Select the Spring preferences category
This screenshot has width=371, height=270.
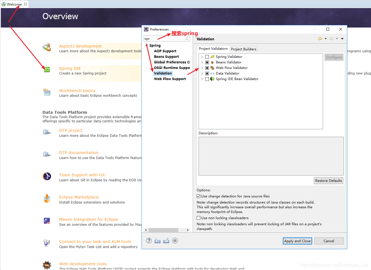point(155,46)
